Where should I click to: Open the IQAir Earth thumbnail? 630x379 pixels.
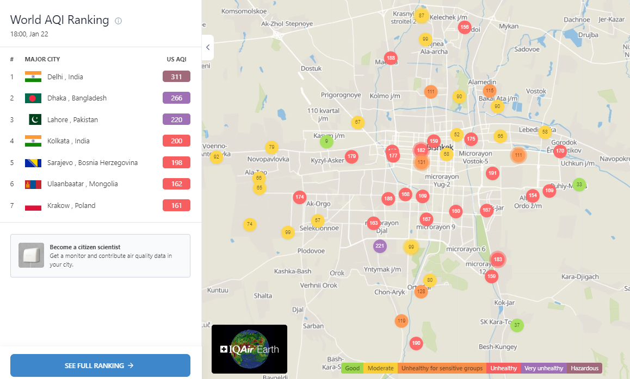point(250,349)
